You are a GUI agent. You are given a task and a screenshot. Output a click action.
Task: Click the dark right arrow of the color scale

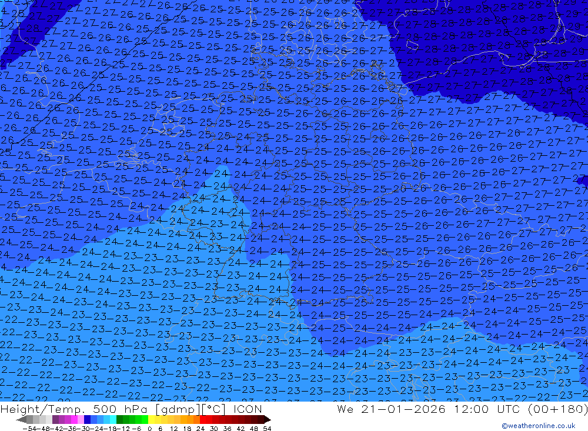coord(268,420)
